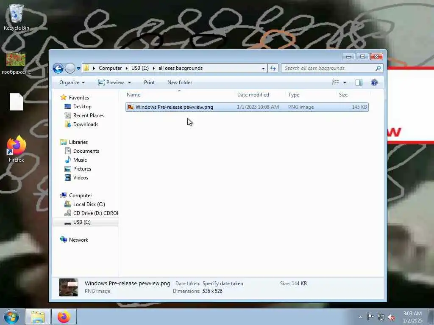Select the изображен... desktop image icon
The image size is (434, 325).
(x=16, y=63)
